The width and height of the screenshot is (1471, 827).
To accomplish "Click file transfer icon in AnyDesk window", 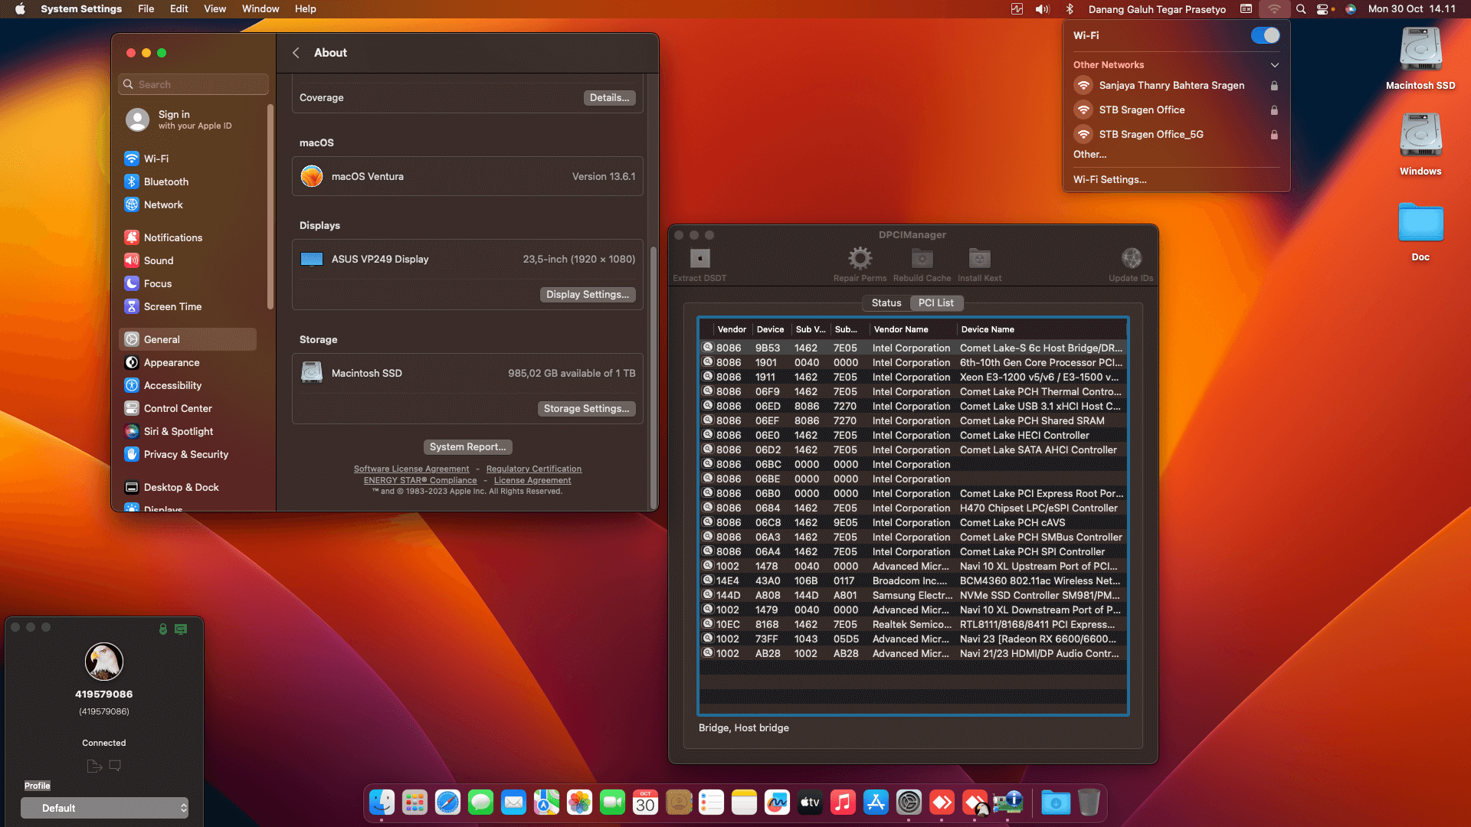I will point(94,766).
